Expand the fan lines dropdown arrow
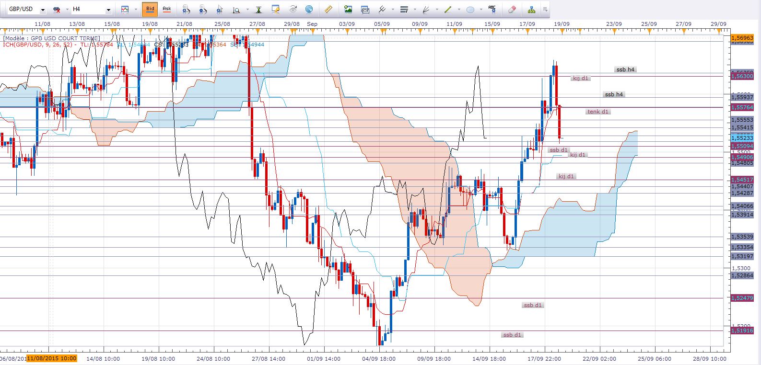 point(436,10)
